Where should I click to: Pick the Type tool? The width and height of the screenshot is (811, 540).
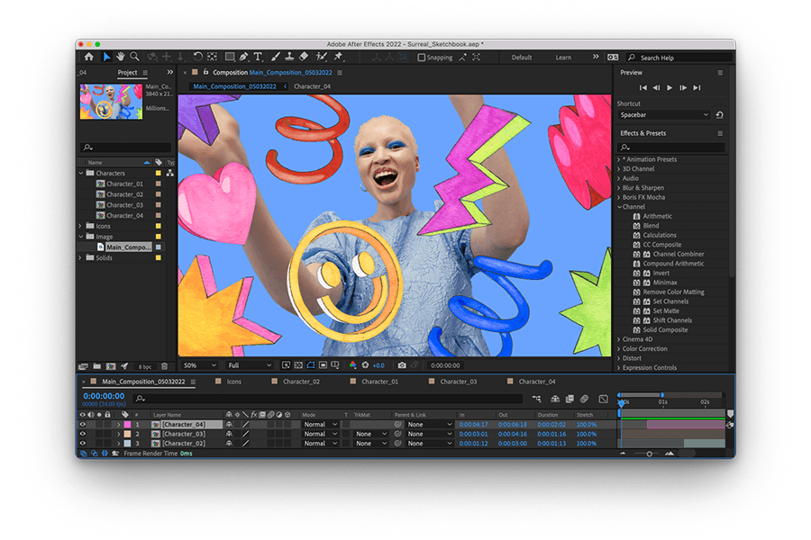click(258, 57)
